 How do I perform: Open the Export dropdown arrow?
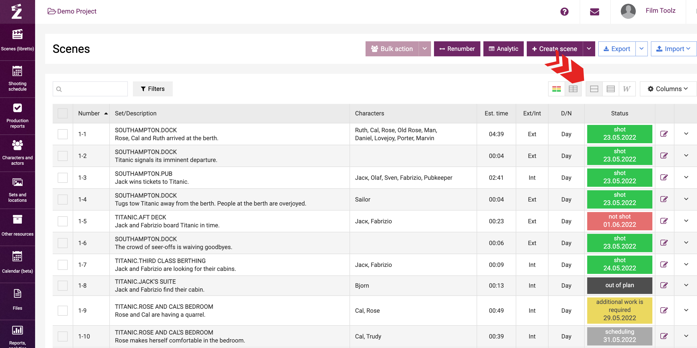coord(642,49)
